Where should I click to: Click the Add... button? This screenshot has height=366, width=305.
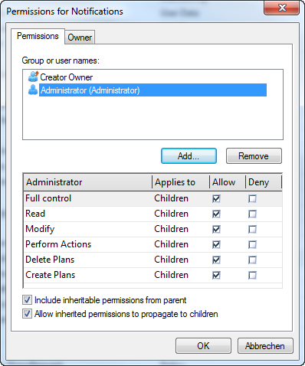[x=189, y=155]
